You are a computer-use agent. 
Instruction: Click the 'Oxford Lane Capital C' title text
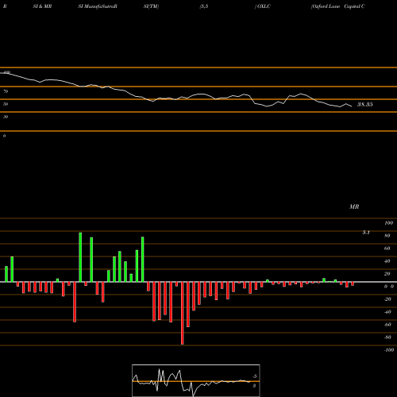[x=338, y=6]
